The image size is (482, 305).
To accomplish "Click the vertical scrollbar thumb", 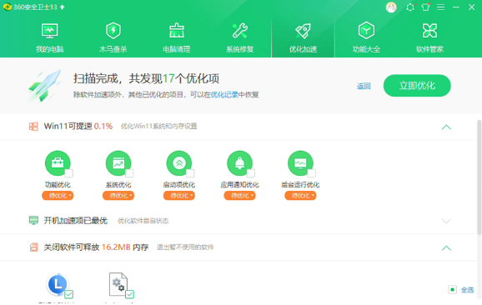I will point(479,177).
